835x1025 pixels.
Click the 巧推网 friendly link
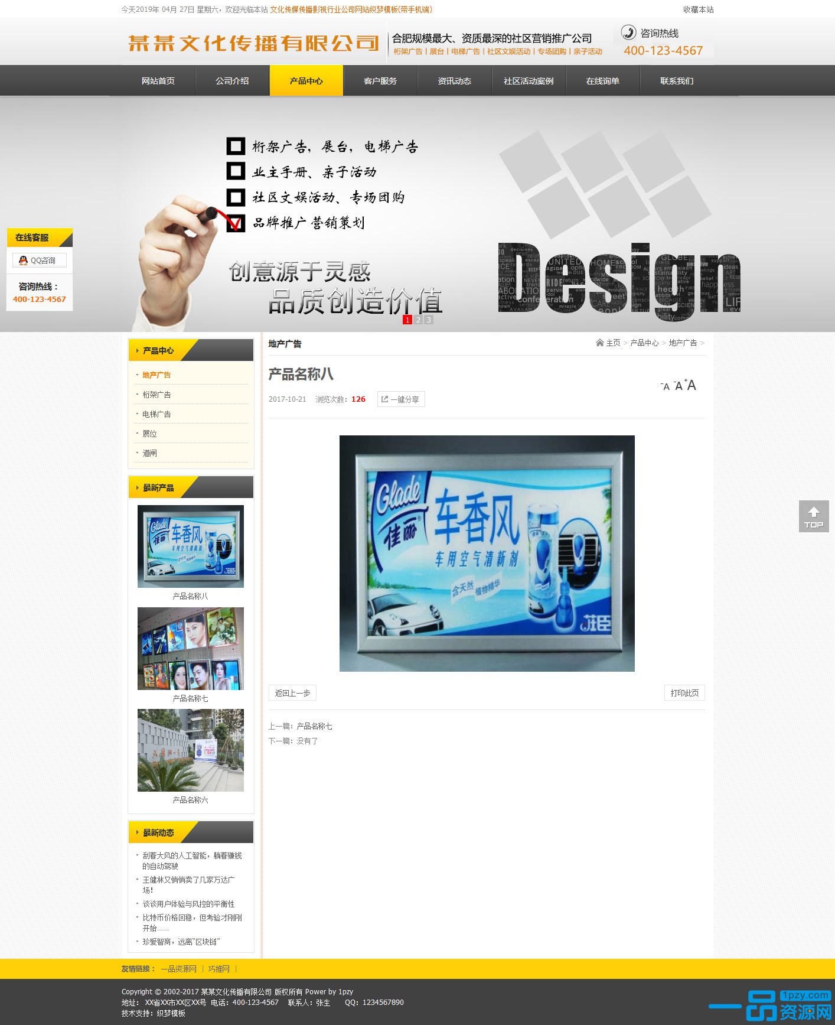click(x=219, y=969)
